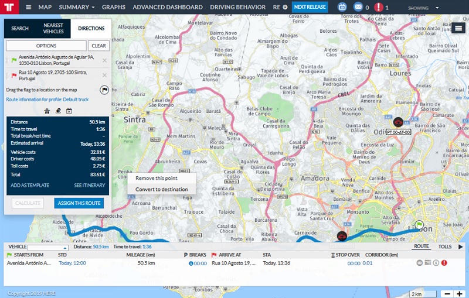Zoom in the map with plus button
Screen dimensions: 469x298
[x=459, y=293]
